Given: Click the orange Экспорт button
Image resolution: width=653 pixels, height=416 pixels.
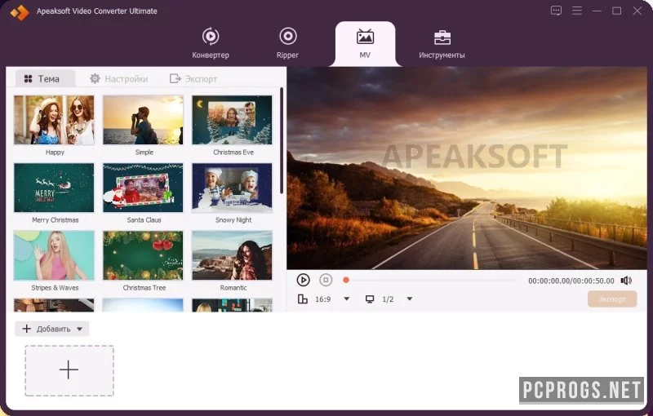Looking at the screenshot, I should (612, 299).
